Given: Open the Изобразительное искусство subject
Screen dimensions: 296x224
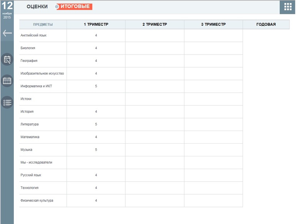Looking at the screenshot, I should coord(42,73).
